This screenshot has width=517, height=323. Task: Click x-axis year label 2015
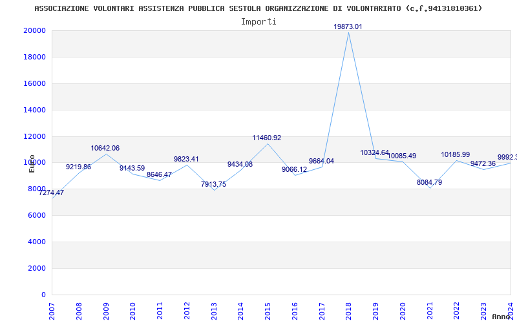pos(268,311)
